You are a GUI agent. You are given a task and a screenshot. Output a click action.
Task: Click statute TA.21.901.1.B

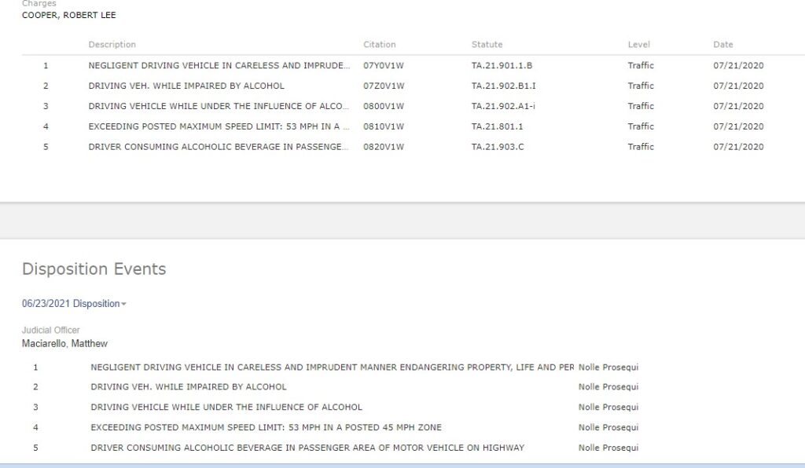[x=502, y=66]
